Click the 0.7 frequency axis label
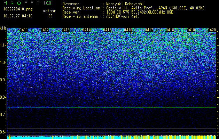219x139 pixels. coord(3,115)
